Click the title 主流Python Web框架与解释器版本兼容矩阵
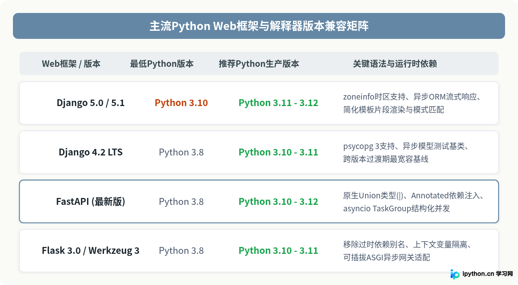 [259, 26]
